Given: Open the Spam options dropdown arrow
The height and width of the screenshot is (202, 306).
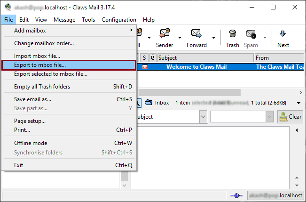Looking at the screenshot, I should [x=265, y=37].
